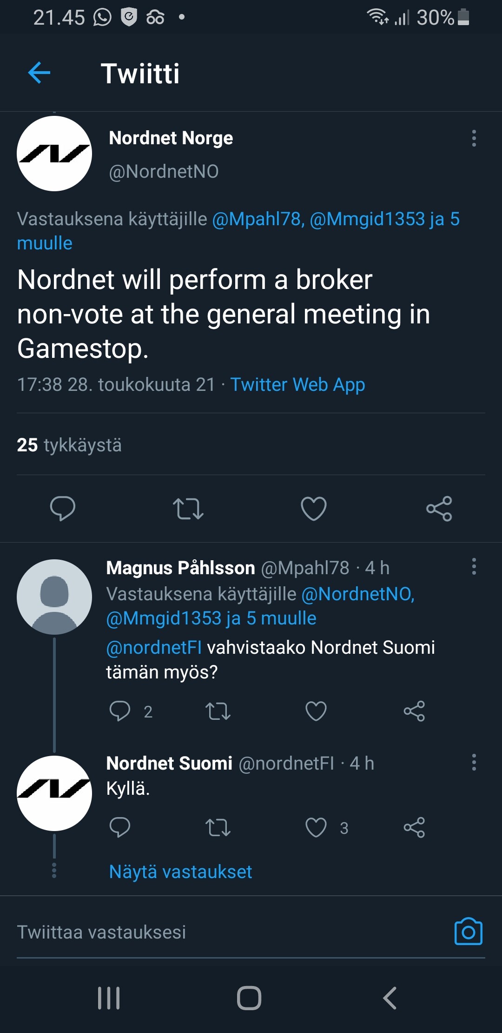Open the Nordnet Norge profile avatar
The height and width of the screenshot is (1033, 502).
click(x=54, y=154)
